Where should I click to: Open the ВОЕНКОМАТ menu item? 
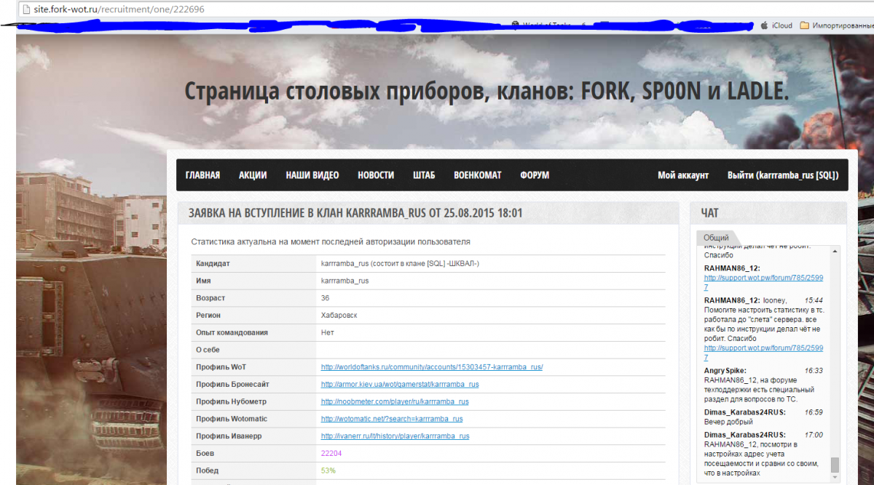(477, 175)
